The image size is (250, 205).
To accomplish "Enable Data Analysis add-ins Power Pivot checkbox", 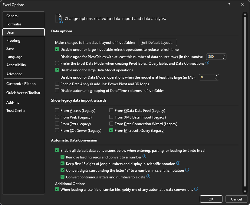I will [57, 84].
